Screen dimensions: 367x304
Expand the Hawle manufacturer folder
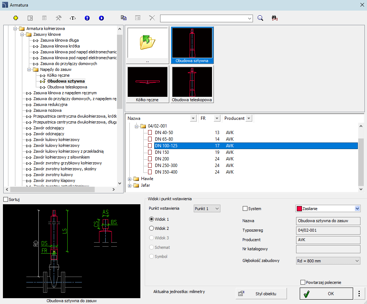(129, 179)
